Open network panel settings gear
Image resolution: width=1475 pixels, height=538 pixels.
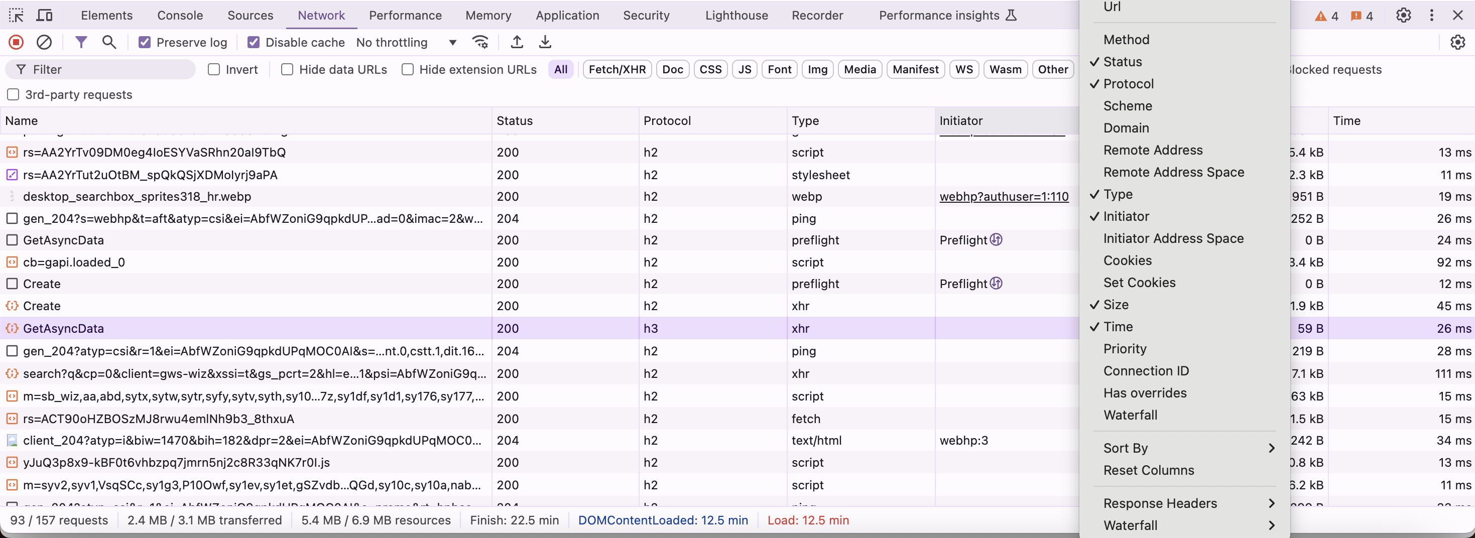1457,42
